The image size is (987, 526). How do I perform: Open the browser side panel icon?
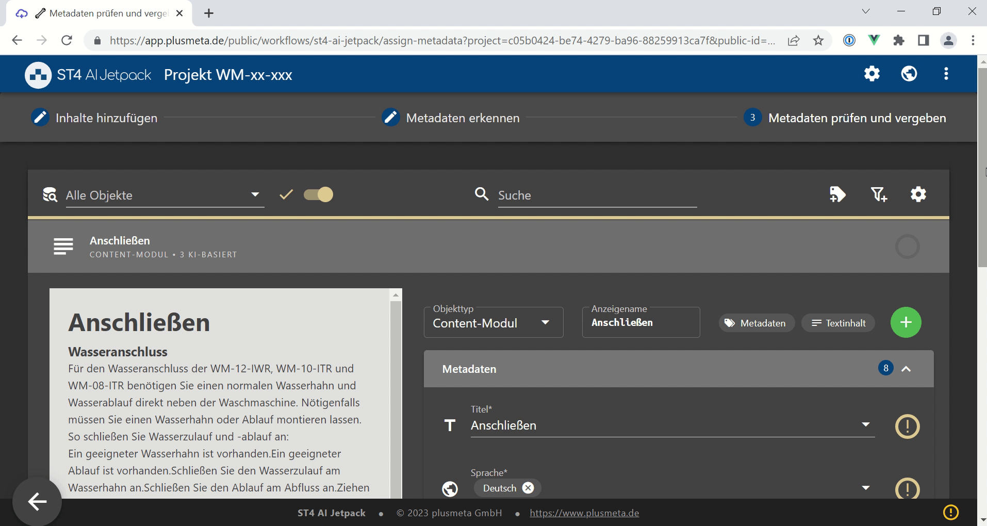pyautogui.click(x=924, y=40)
